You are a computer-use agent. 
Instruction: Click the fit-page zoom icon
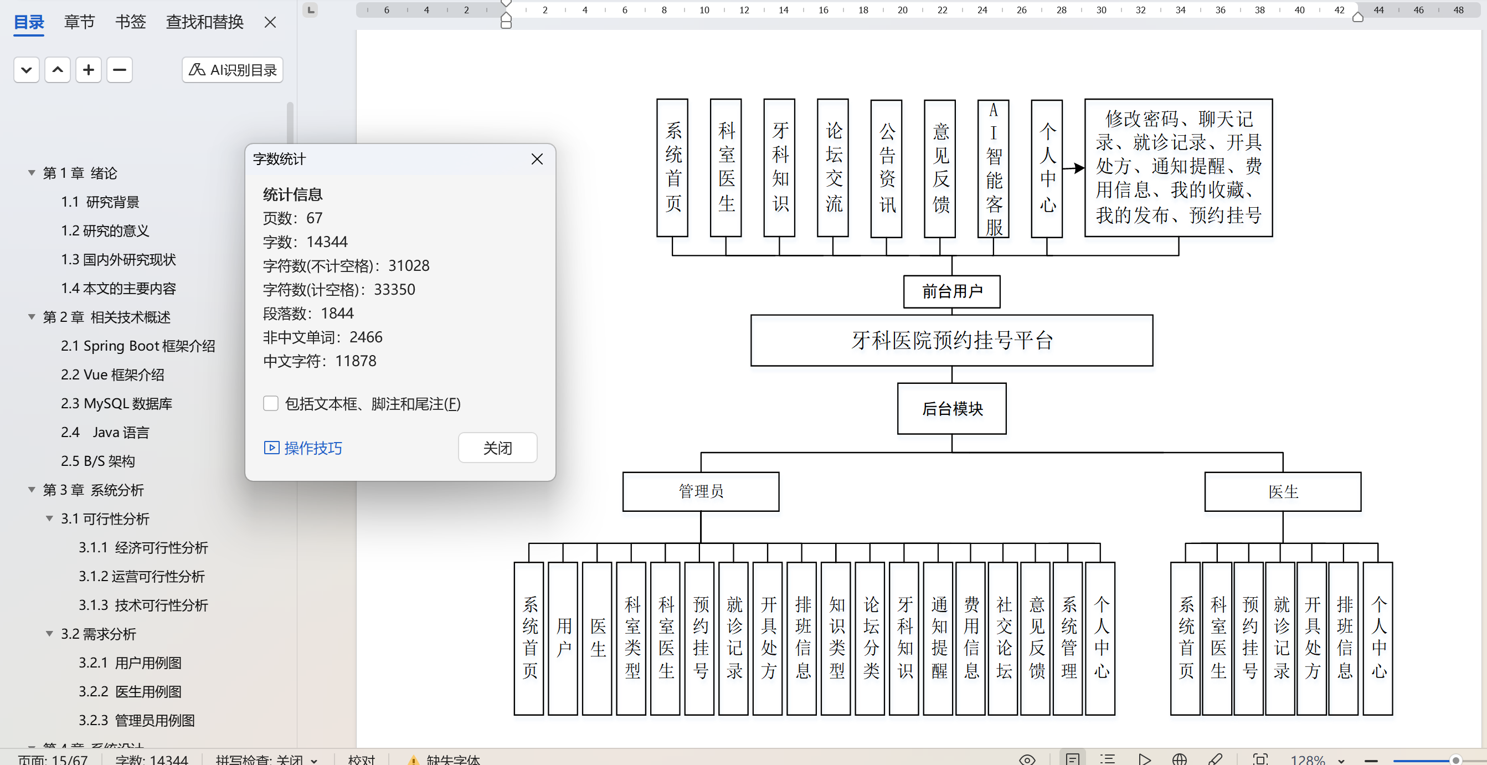1260,759
